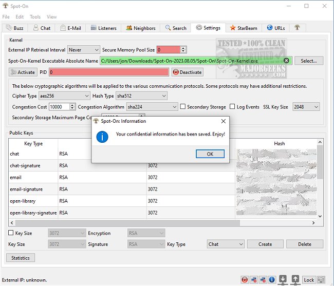The image size is (334, 286).
Task: Open the Encryption RSA dropdown
Action: (146, 233)
